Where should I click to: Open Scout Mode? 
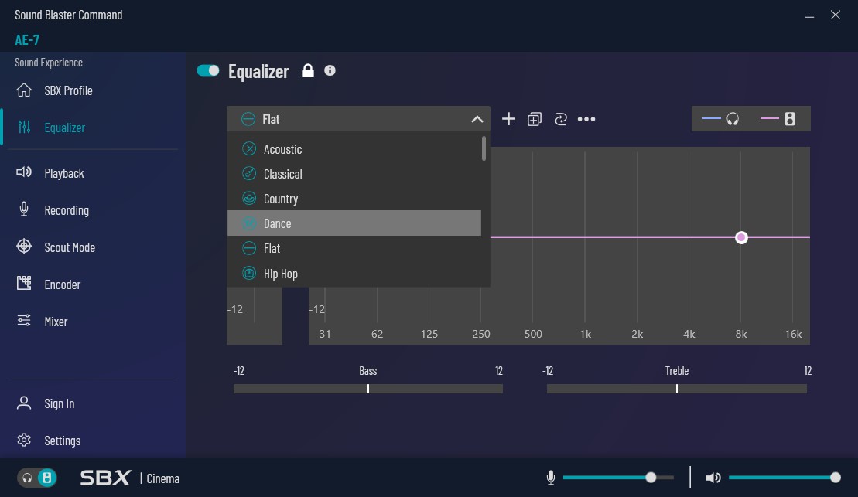tap(70, 247)
